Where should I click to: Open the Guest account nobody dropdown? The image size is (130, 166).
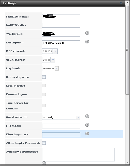[78, 118]
